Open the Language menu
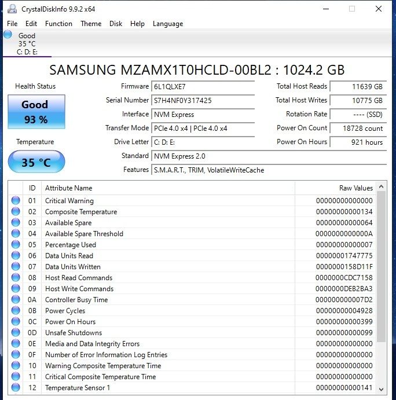Viewport: 396px width, 400px height. tap(168, 24)
